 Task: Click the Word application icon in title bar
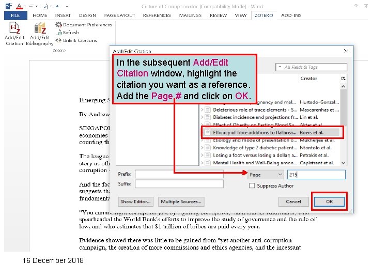(x=9, y=6)
